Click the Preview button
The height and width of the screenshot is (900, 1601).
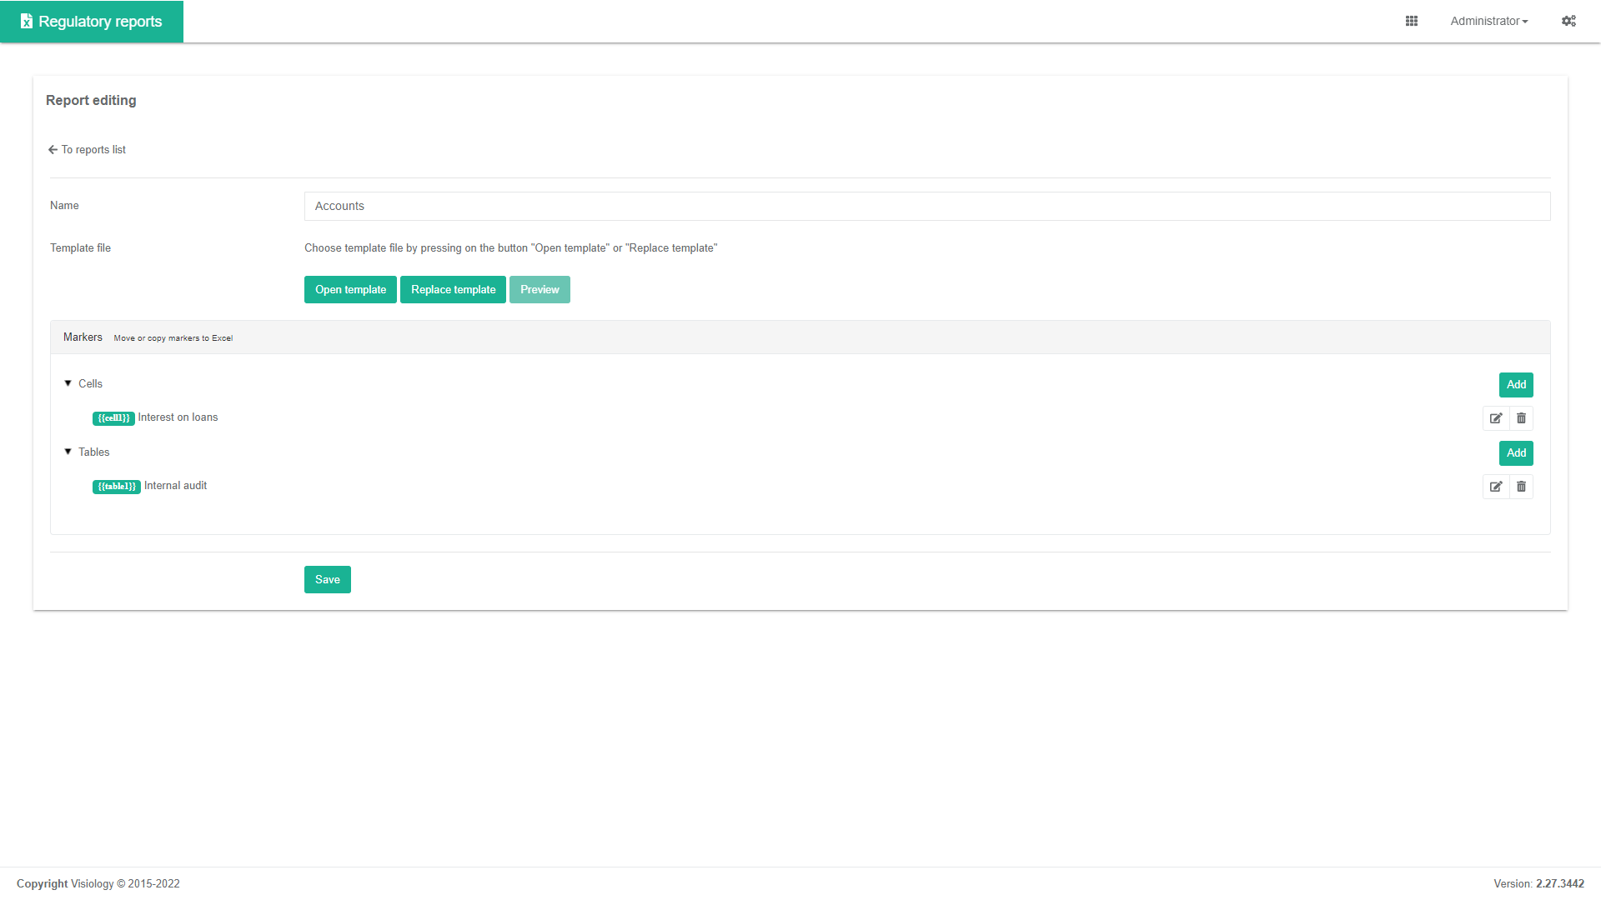pyautogui.click(x=540, y=290)
